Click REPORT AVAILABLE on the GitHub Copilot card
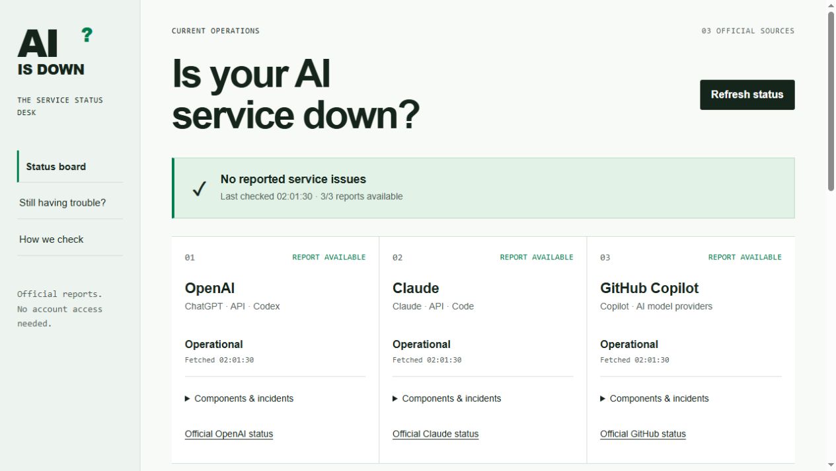836x471 pixels. pos(745,257)
